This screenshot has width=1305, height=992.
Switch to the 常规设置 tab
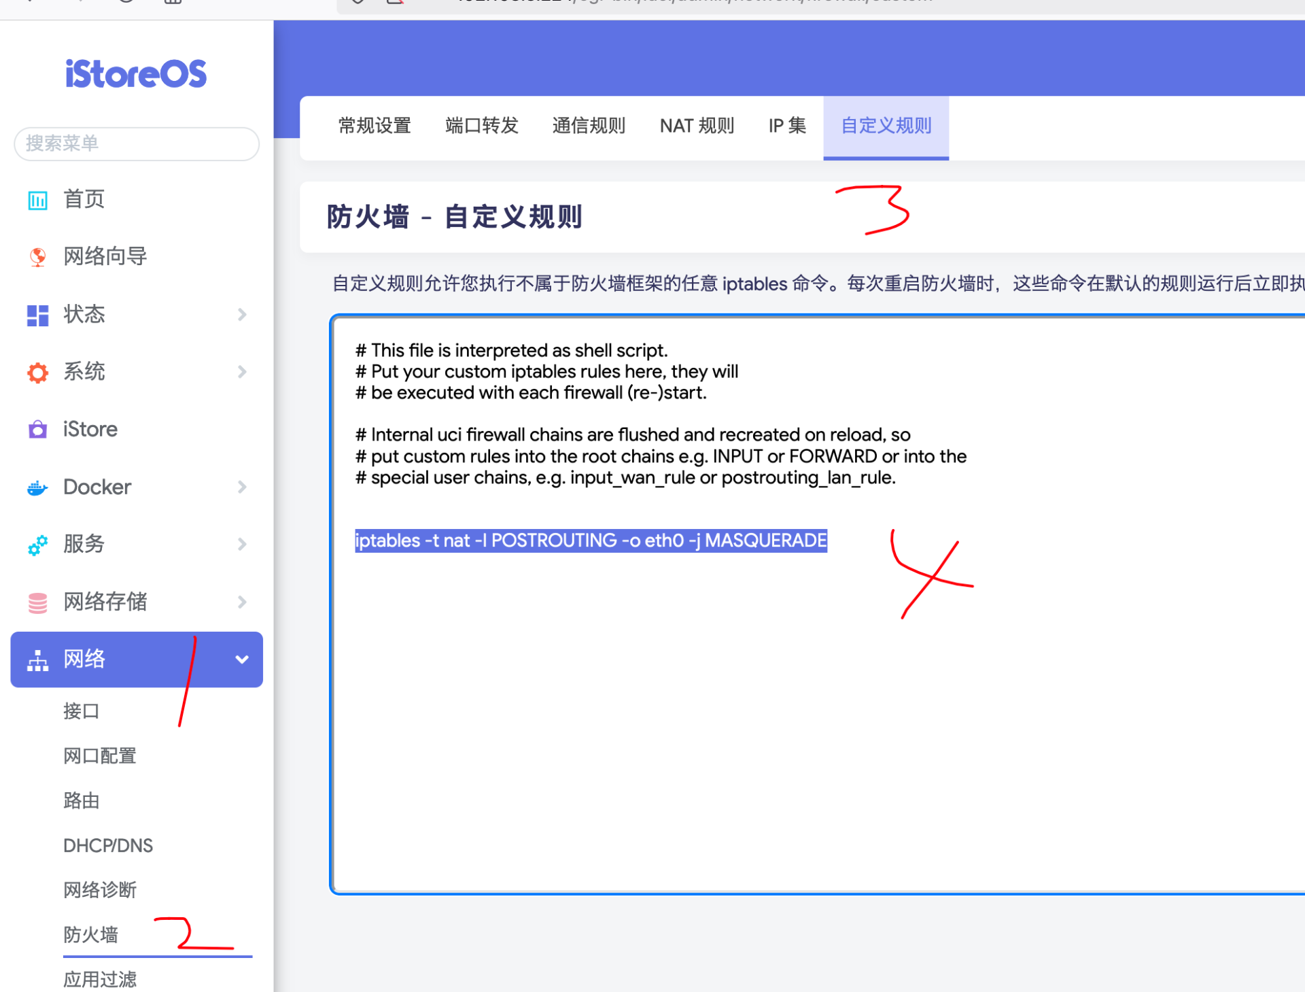375,126
